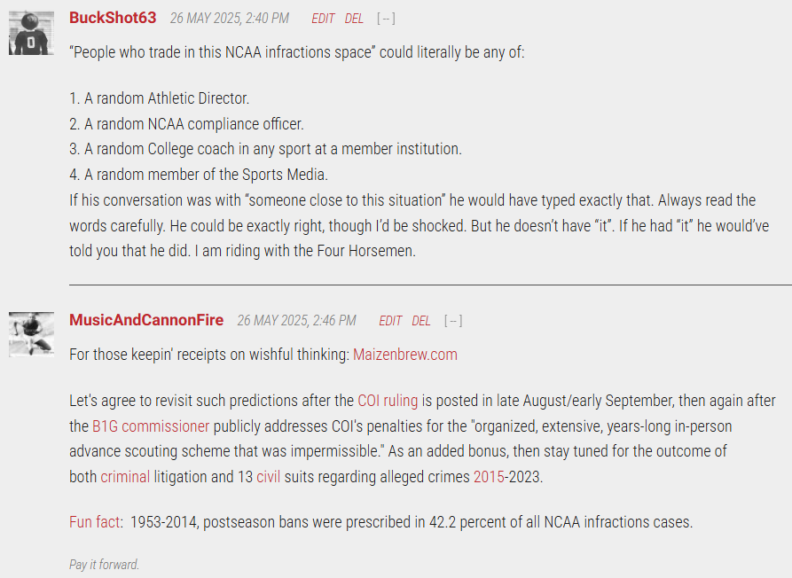Click the Pay it forward signature

(x=104, y=565)
